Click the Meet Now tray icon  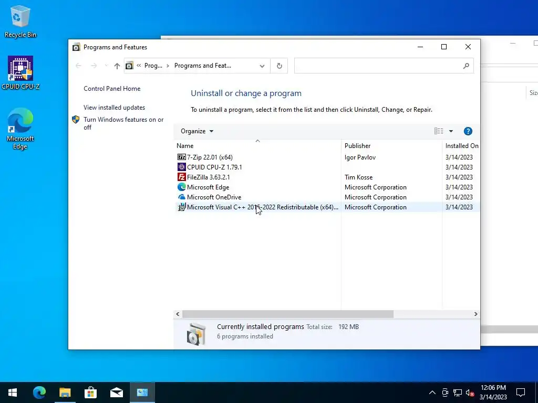point(445,393)
